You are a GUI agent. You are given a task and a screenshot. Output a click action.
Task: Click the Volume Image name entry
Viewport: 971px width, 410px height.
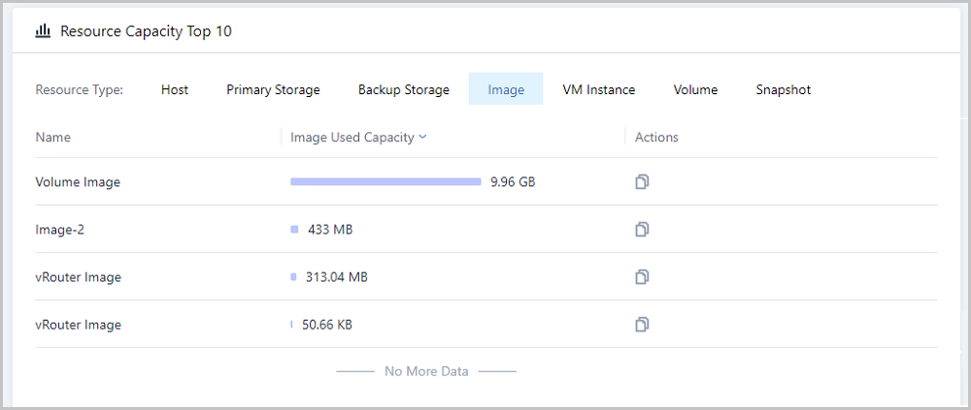coord(78,182)
